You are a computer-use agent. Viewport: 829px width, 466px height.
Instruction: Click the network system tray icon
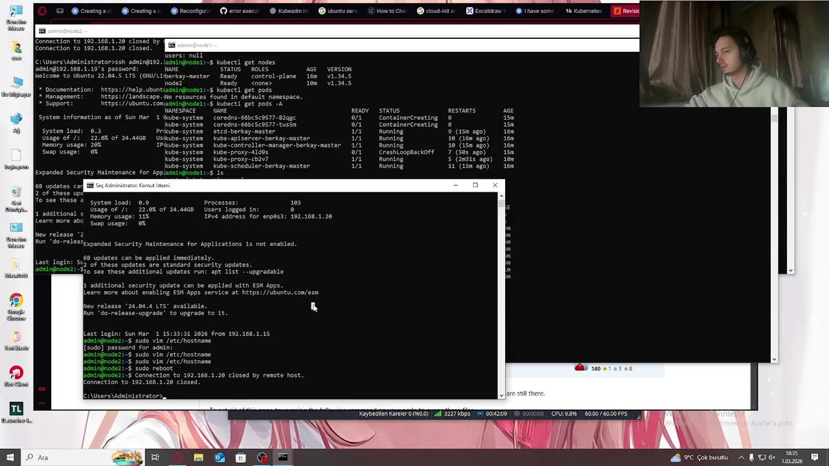762,458
